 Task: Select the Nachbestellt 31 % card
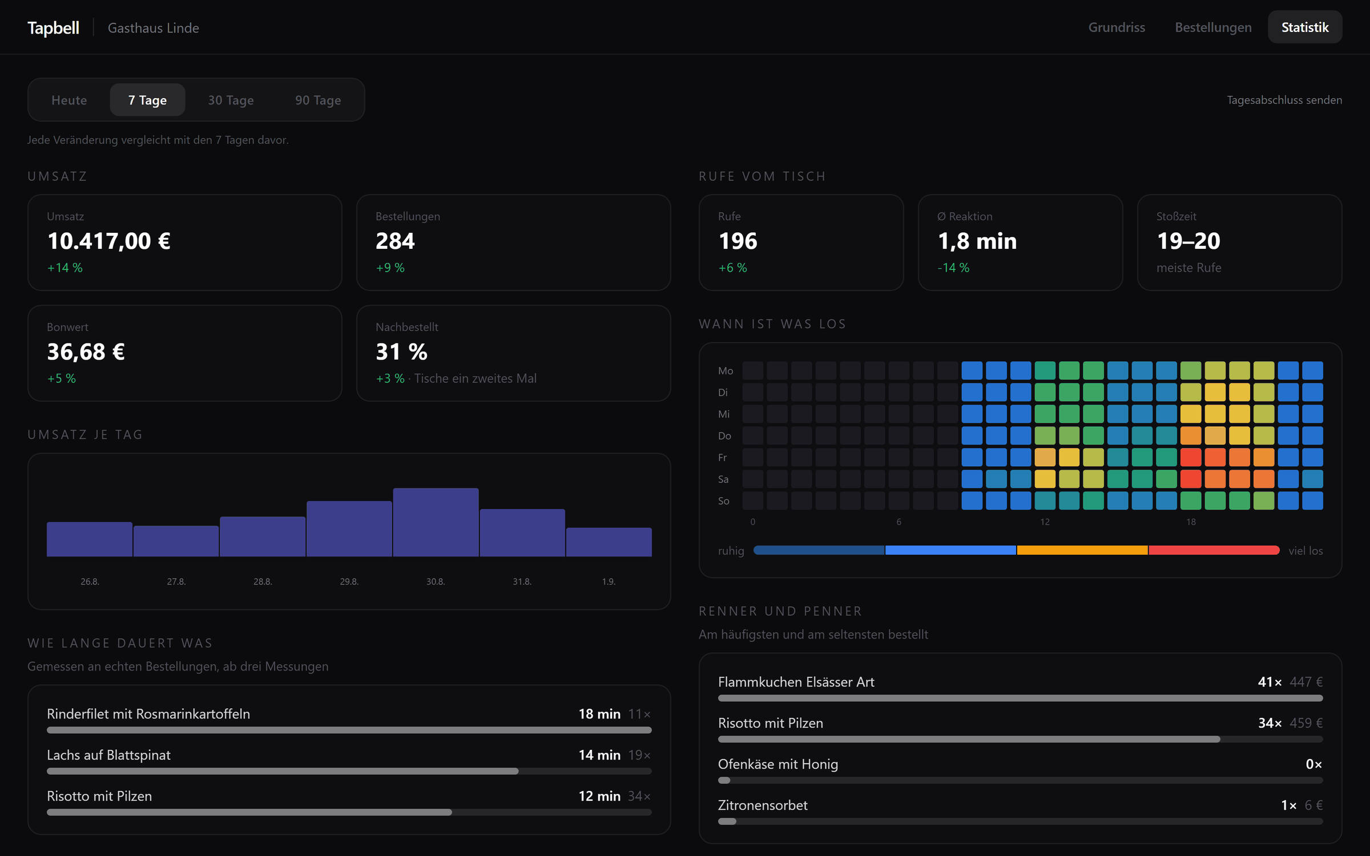point(514,353)
